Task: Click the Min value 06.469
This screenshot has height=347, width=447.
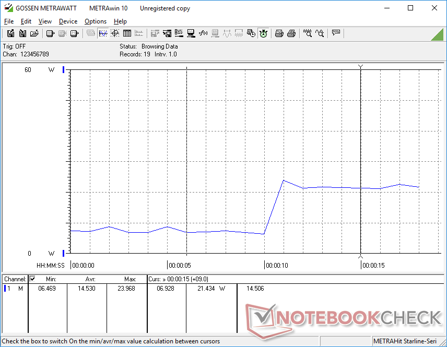Action: click(x=47, y=289)
